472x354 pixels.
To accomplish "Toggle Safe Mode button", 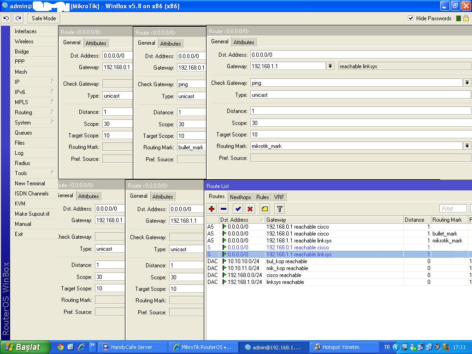I will (x=44, y=18).
